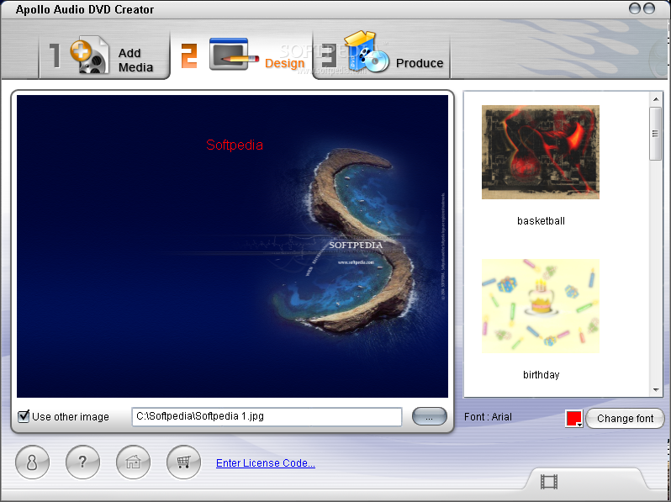This screenshot has height=502, width=671.
Task: Select the red Softpedia title text in preview
Action: point(235,145)
